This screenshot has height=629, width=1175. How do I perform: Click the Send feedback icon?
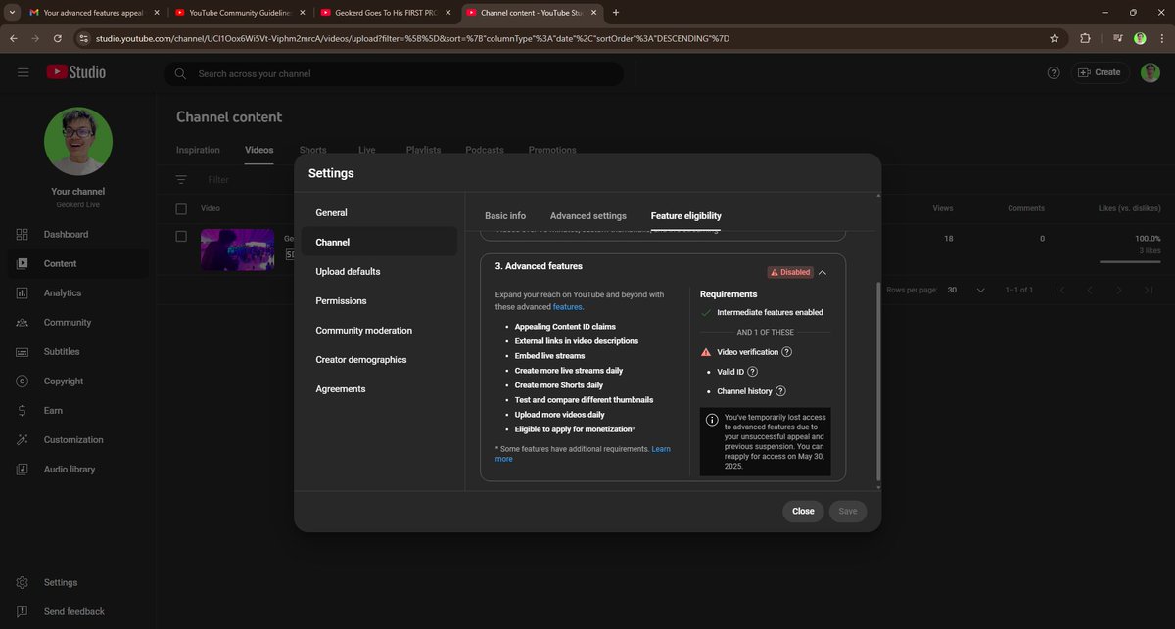click(23, 611)
